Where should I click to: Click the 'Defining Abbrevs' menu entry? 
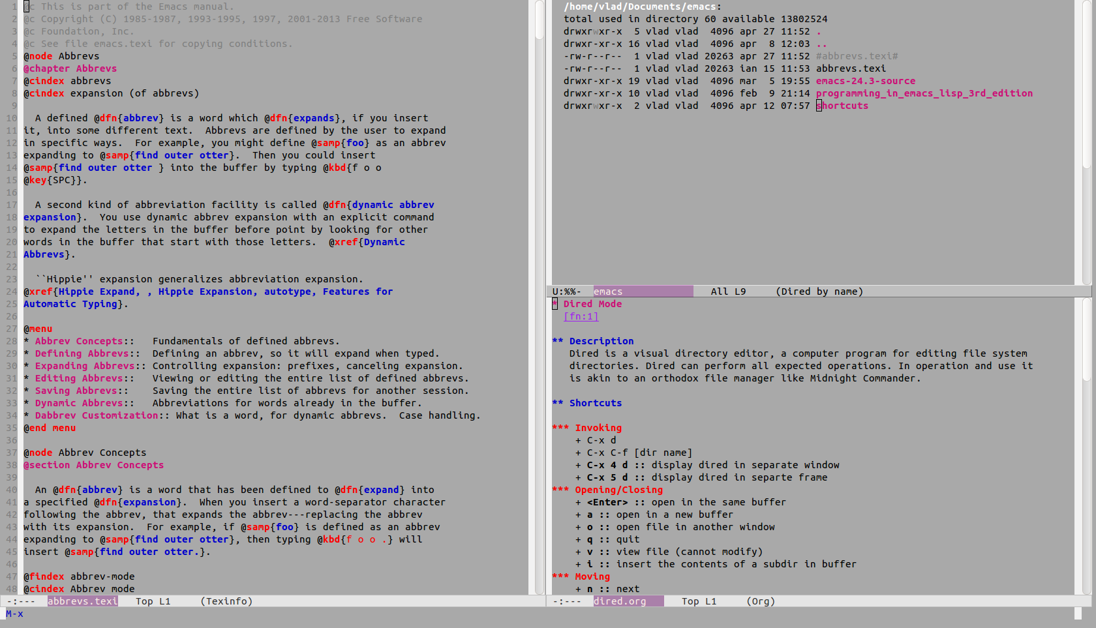click(82, 353)
